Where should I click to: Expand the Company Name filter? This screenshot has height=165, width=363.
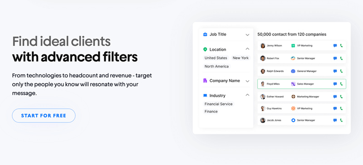(247, 81)
